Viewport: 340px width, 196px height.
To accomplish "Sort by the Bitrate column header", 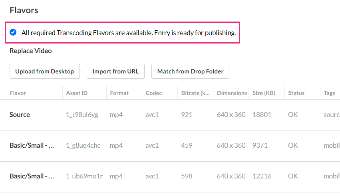I will point(195,93).
